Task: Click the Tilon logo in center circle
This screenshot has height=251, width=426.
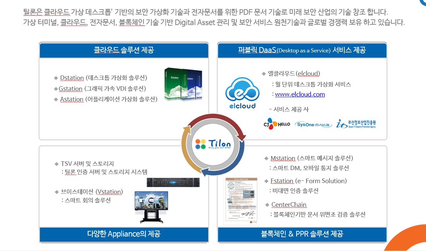Action: point(213,144)
